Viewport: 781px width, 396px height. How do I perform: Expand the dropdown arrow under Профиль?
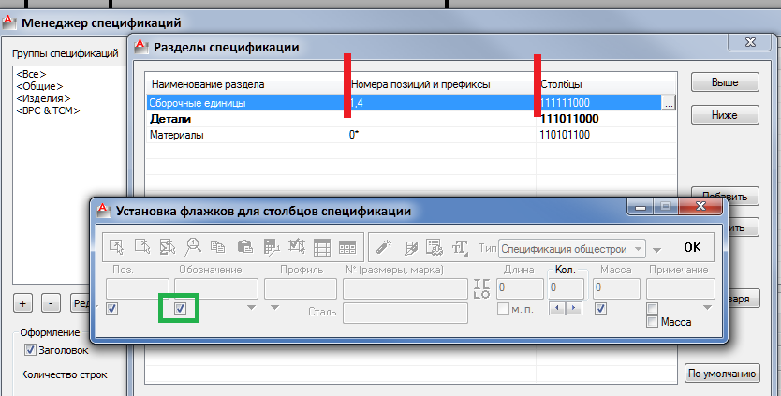coord(274,308)
